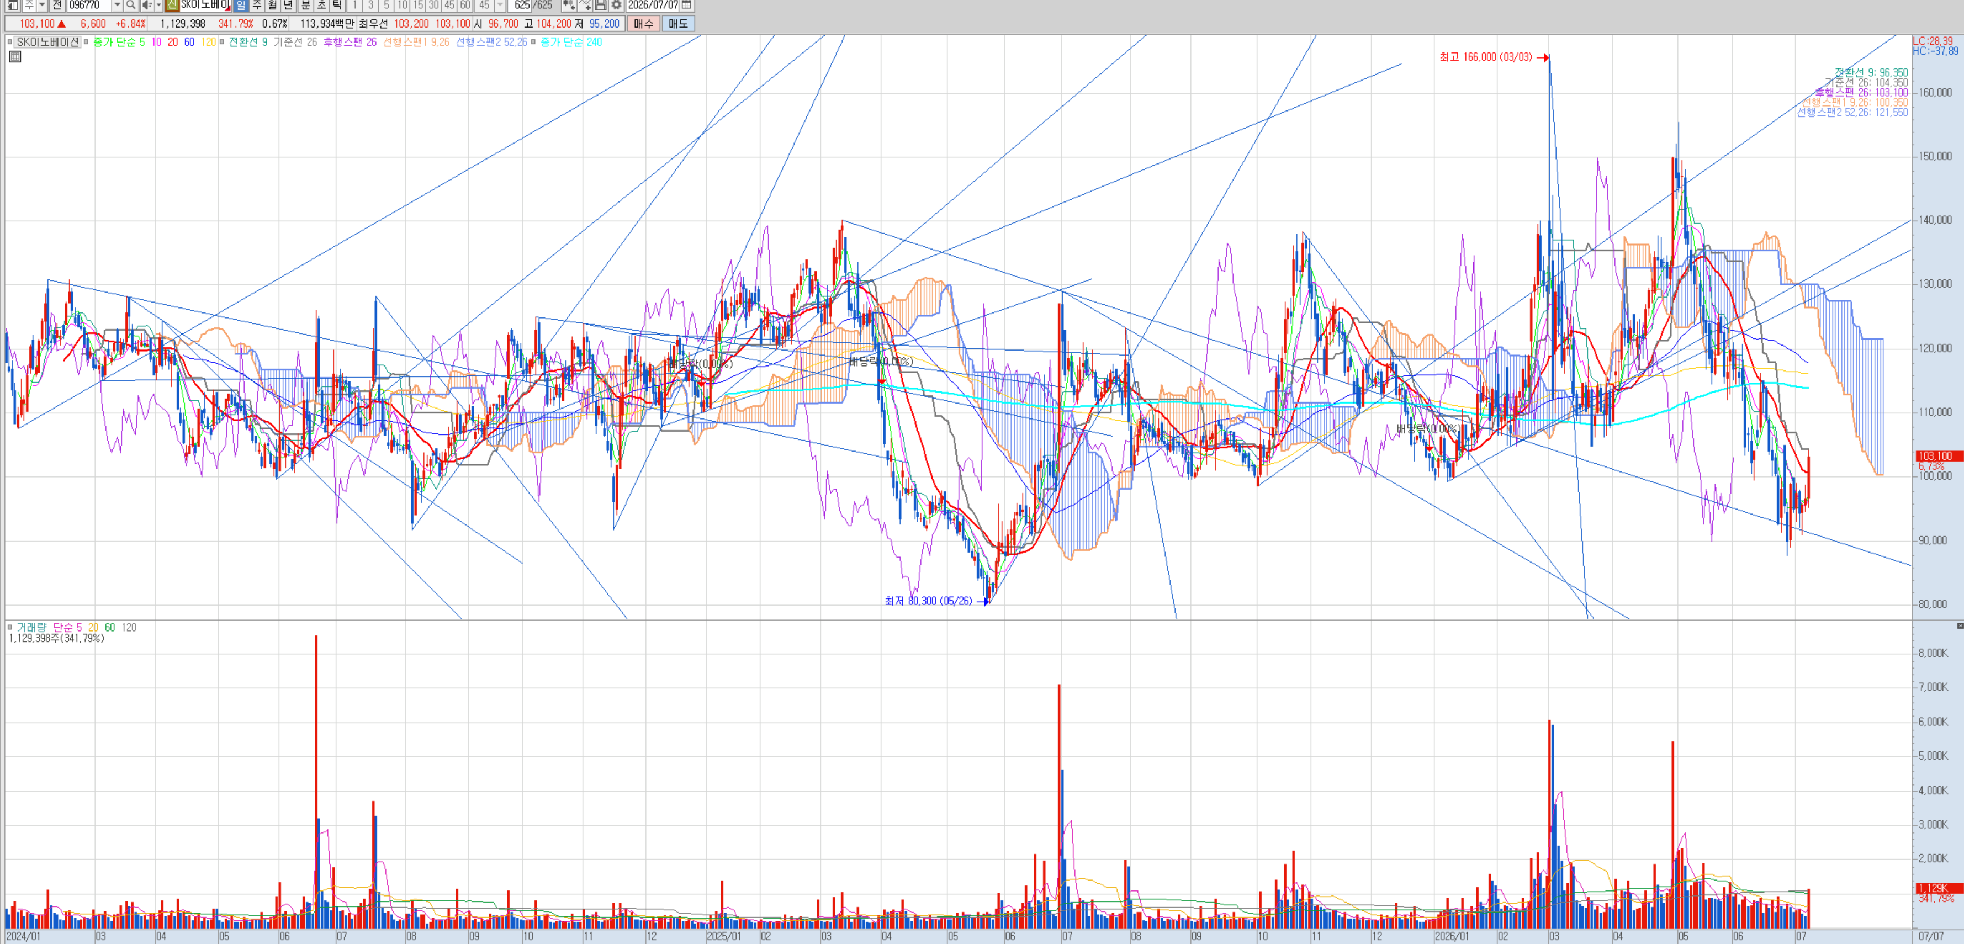The image size is (1964, 944).
Task: Click the 선행스팬2 52,26 legend label
Action: 492,42
